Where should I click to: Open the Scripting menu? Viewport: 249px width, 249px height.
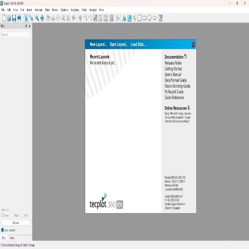pos(75,10)
